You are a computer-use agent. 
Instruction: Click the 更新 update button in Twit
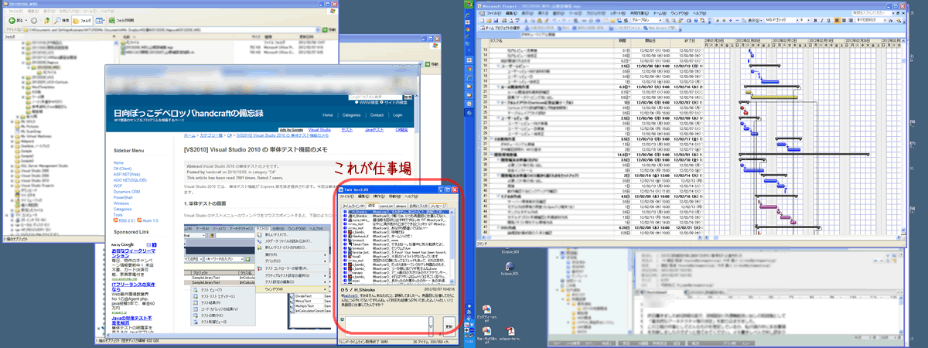tap(449, 325)
